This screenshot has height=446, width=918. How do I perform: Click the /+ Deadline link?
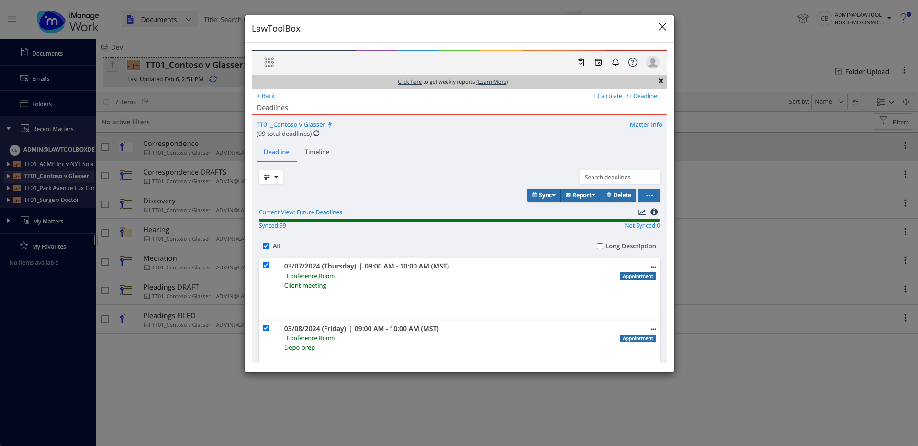(x=642, y=96)
